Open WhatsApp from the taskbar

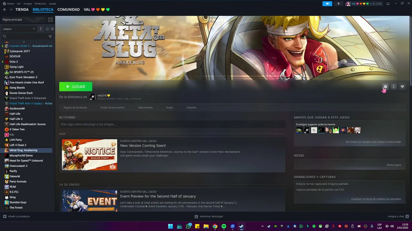tap(189, 226)
